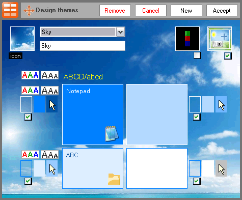Click gray cursor hover icon right of white tile

pyautogui.click(x=221, y=168)
